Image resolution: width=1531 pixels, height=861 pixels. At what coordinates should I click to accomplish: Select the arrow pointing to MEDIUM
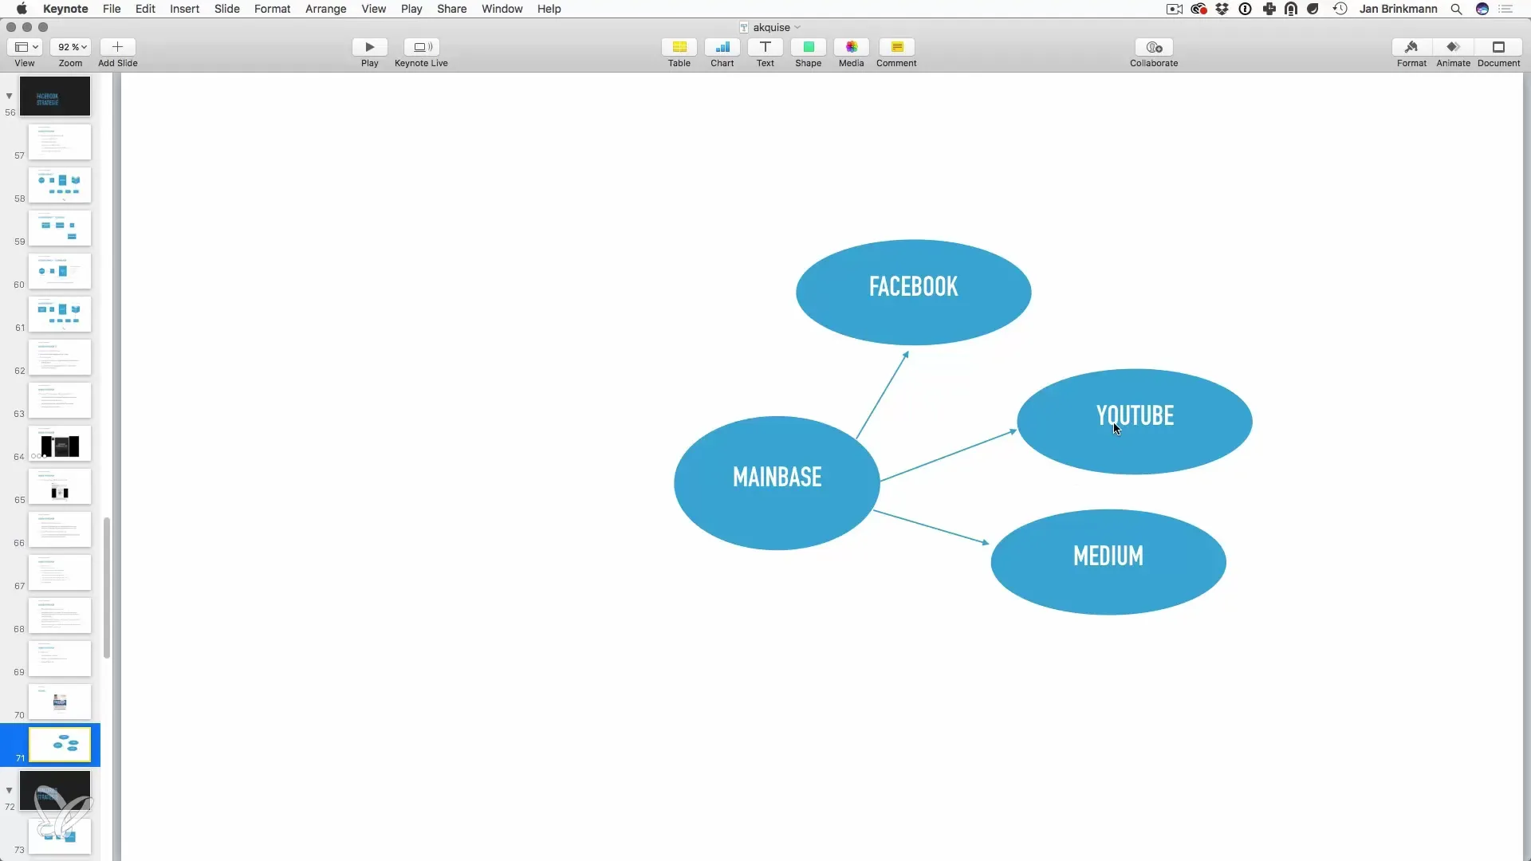tap(931, 528)
